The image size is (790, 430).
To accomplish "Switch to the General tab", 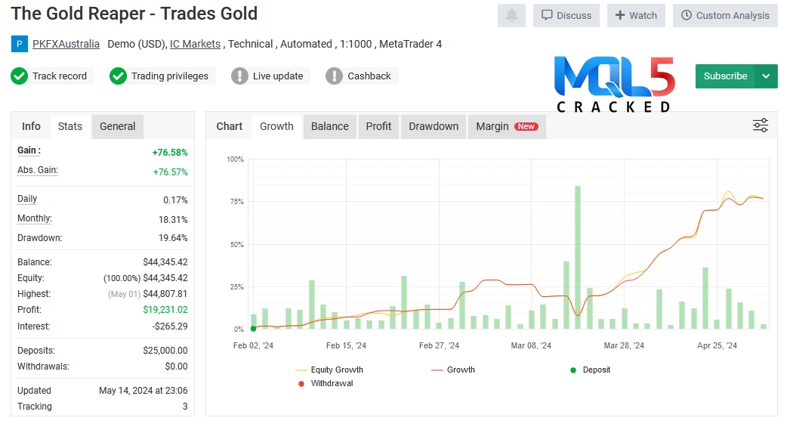I will (117, 126).
